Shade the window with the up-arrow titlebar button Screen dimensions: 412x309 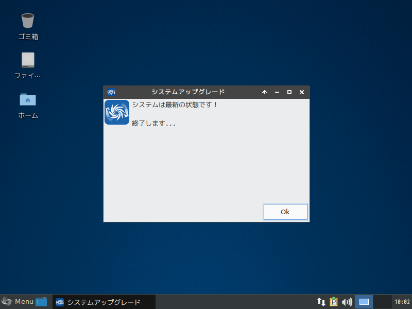tap(265, 92)
